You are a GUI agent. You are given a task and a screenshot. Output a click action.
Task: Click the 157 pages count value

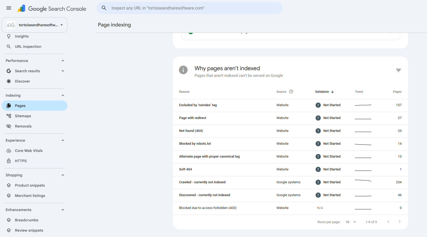click(399, 105)
